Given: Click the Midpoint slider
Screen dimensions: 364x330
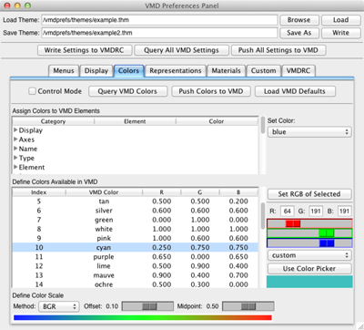Looking at the screenshot, I should click(248, 306).
